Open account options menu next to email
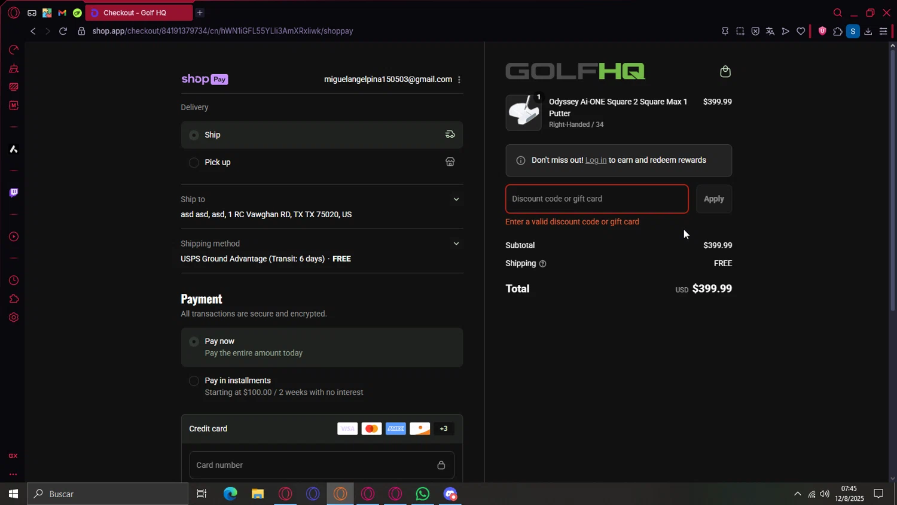 coord(459,80)
